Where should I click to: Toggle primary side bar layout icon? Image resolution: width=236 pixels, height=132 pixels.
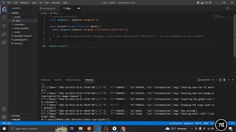point(198,3)
